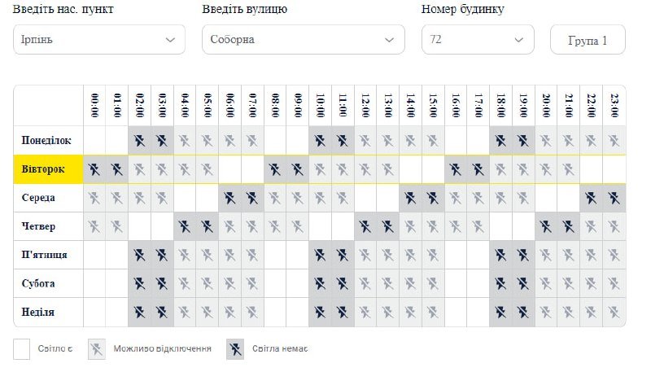The height and width of the screenshot is (372, 651).
Task: Click the white 'Світло є' legend swatch
Action: coord(22,349)
